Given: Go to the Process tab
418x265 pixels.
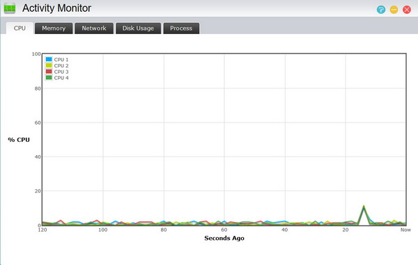Looking at the screenshot, I should (181, 29).
